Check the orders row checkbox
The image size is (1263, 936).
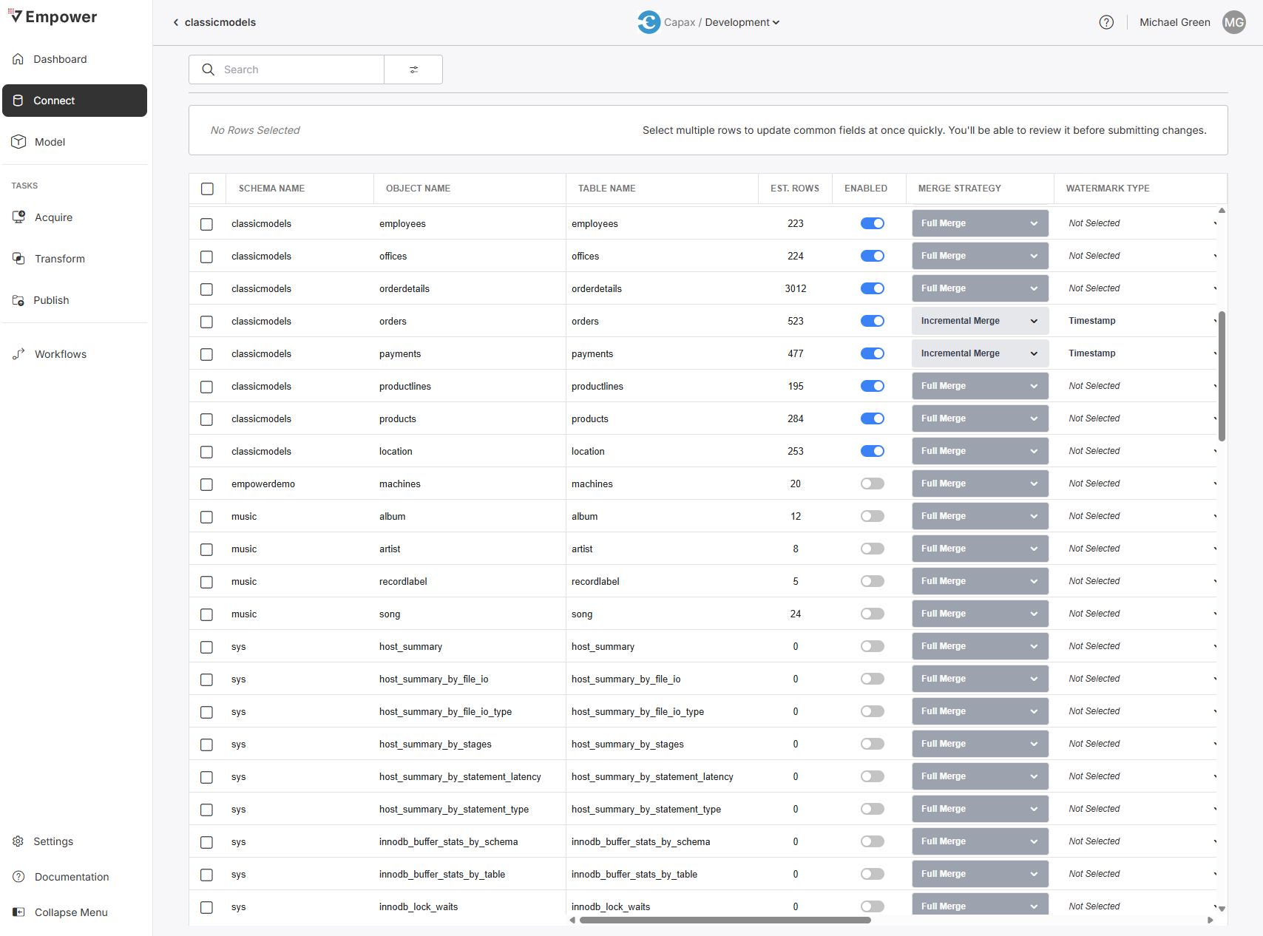[x=207, y=322]
